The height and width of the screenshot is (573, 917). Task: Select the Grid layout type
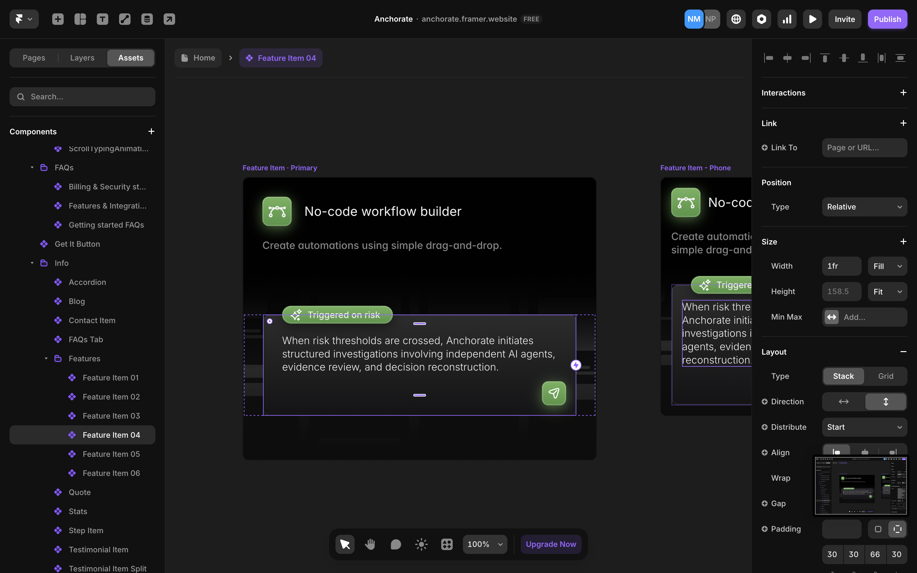pyautogui.click(x=885, y=376)
